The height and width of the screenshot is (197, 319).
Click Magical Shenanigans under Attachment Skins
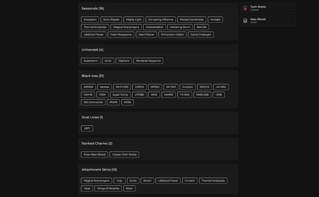click(97, 181)
